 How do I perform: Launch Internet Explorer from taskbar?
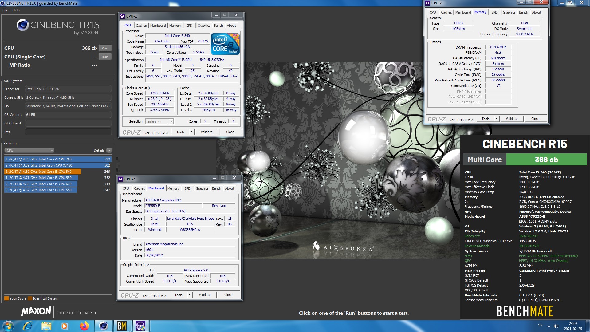(x=27, y=326)
